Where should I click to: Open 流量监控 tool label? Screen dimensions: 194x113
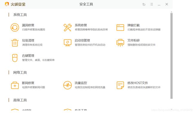click(x=81, y=83)
